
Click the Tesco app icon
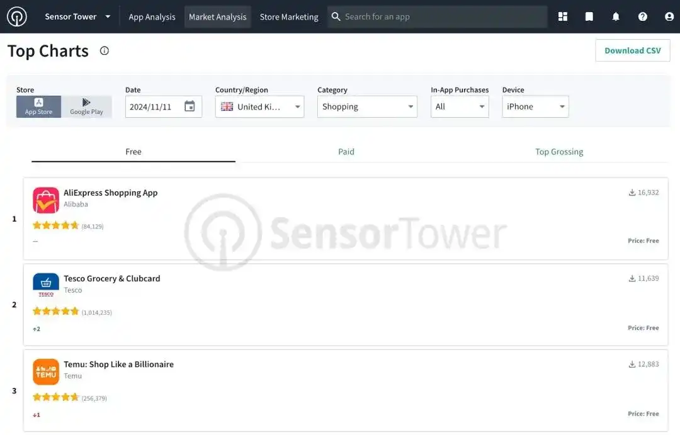(x=46, y=286)
